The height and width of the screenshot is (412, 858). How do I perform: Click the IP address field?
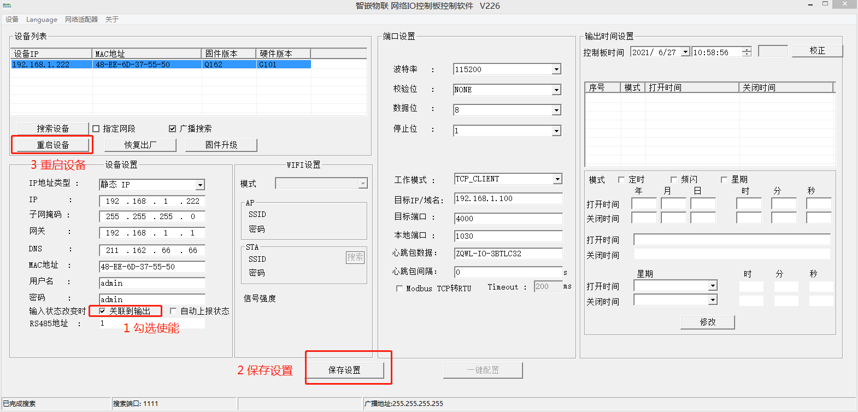[x=152, y=201]
